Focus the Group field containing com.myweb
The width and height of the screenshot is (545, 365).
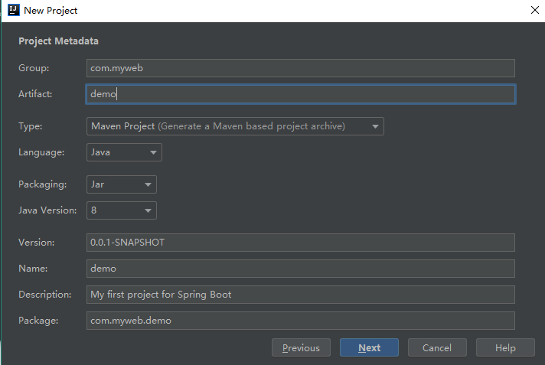(300, 68)
